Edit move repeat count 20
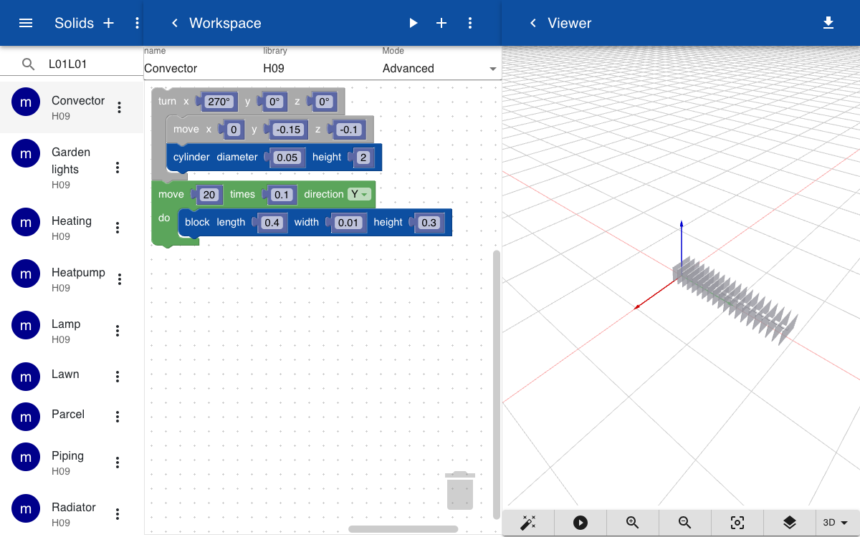 (x=209, y=195)
